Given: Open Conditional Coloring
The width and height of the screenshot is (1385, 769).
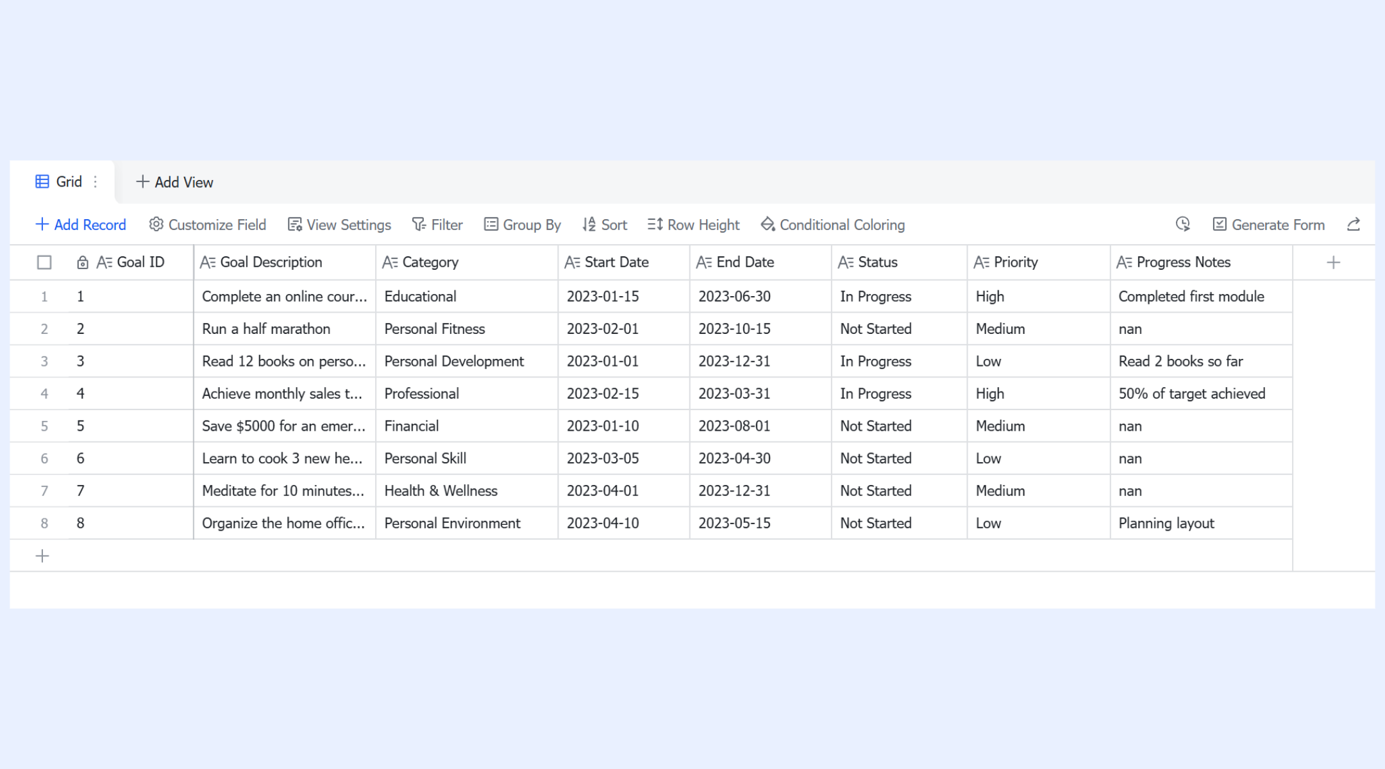Looking at the screenshot, I should pos(833,225).
